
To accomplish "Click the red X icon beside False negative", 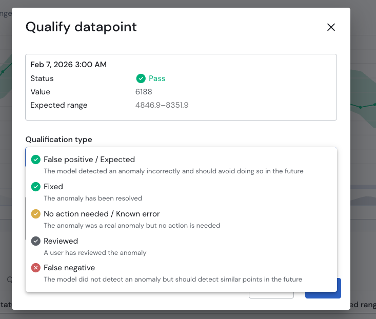I will pyautogui.click(x=36, y=268).
